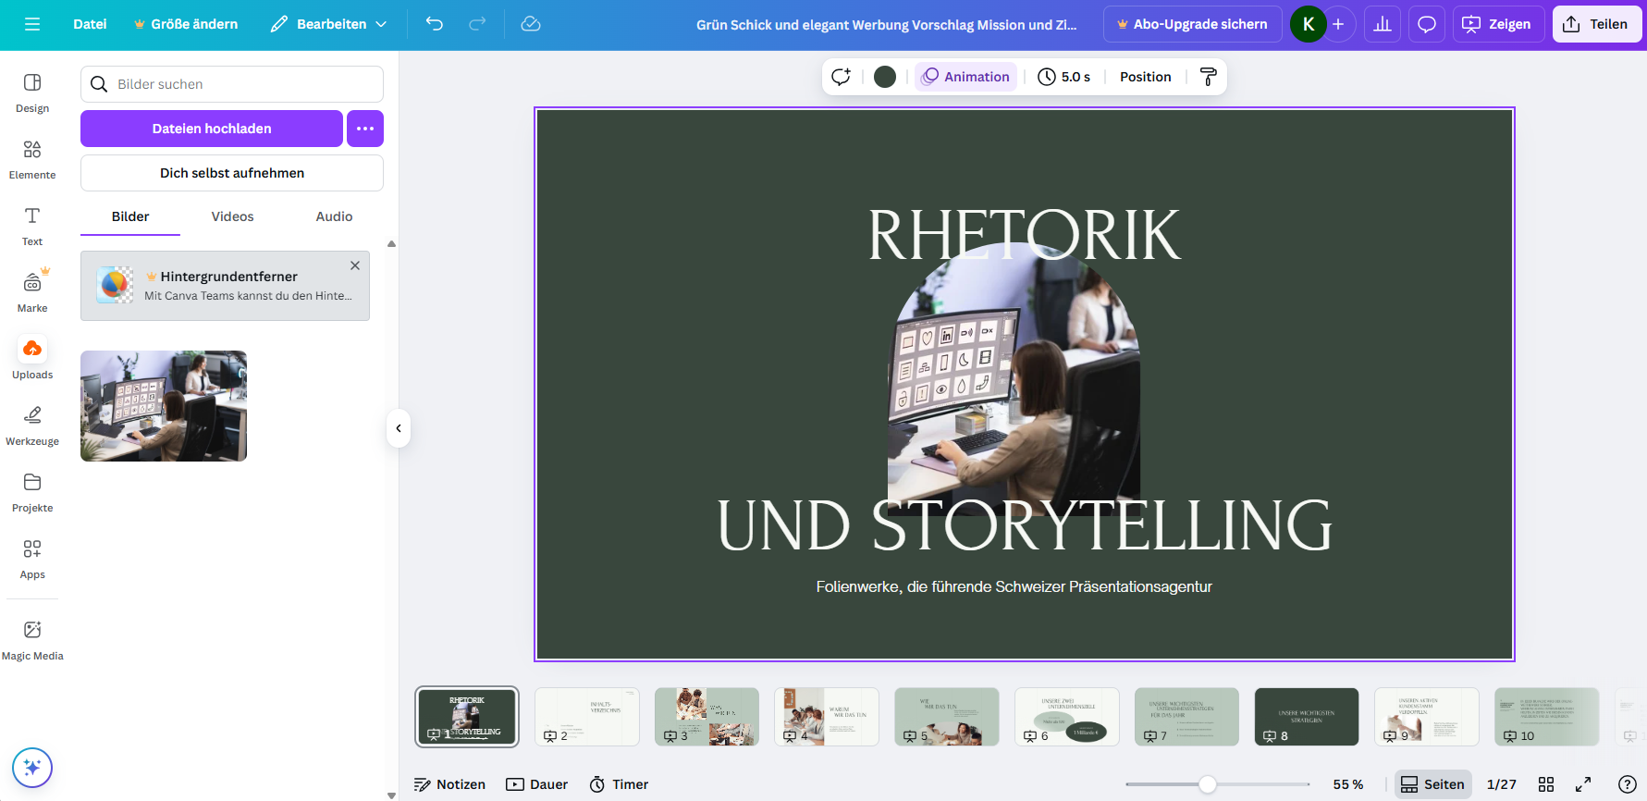Open the Animation option
The width and height of the screenshot is (1647, 801).
(965, 77)
